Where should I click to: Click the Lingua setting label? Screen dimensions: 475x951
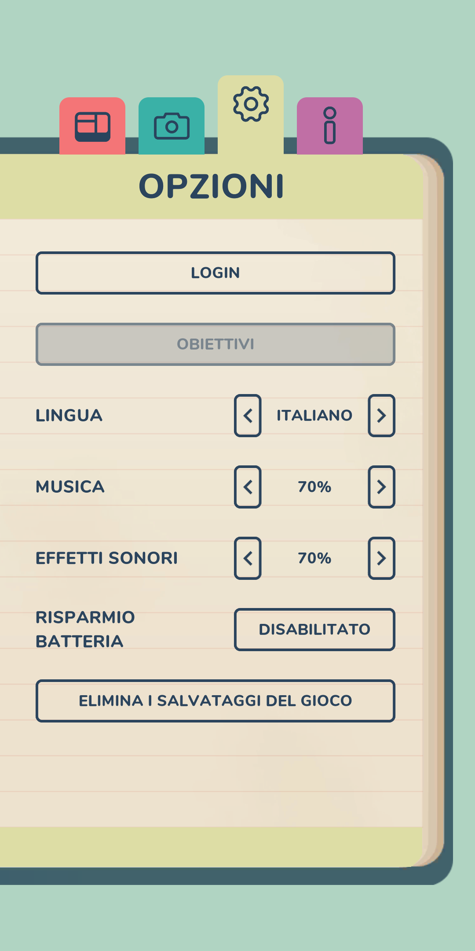[69, 415]
